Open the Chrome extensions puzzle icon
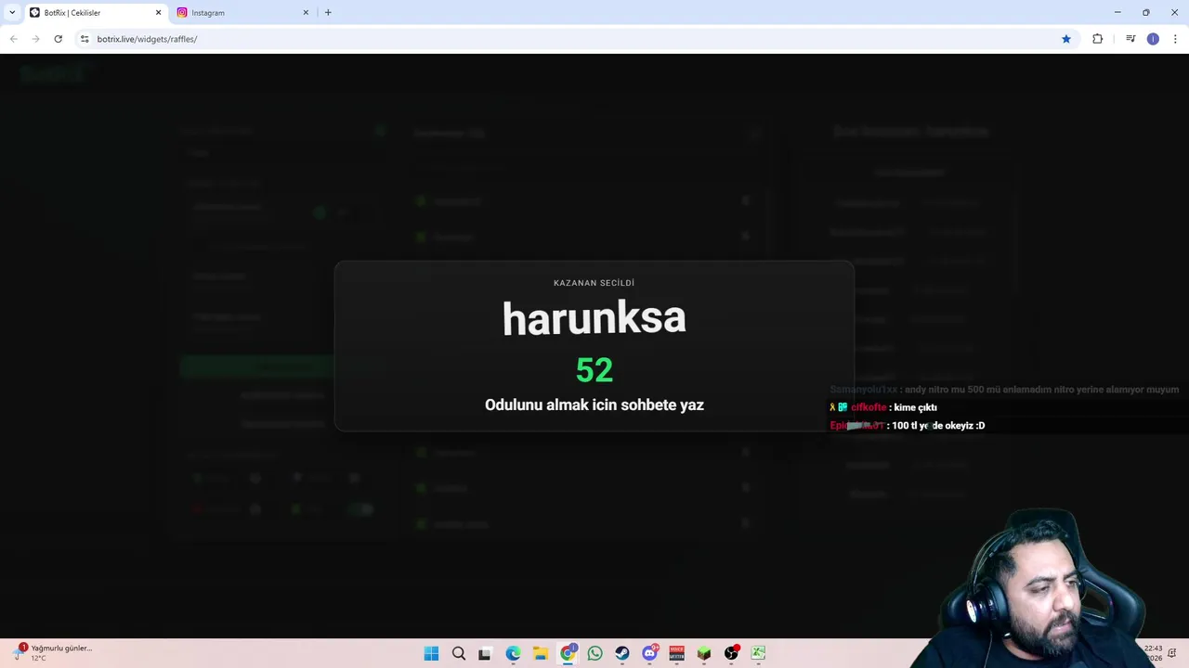Image resolution: width=1189 pixels, height=668 pixels. click(x=1097, y=39)
